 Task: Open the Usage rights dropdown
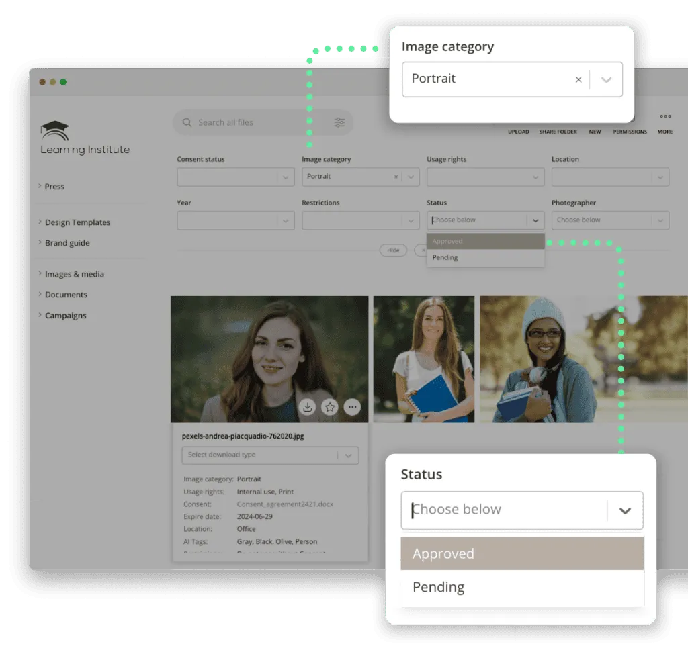point(485,177)
